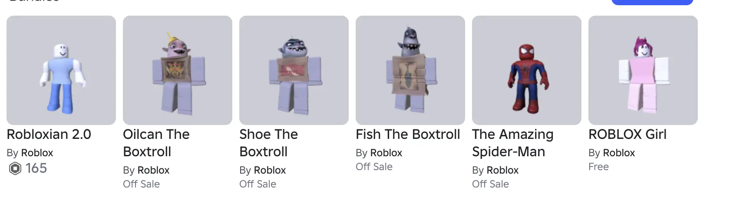This screenshot has height=204, width=733.
Task: Select the Shoe The Boxtroll avatar image
Action: click(x=294, y=70)
